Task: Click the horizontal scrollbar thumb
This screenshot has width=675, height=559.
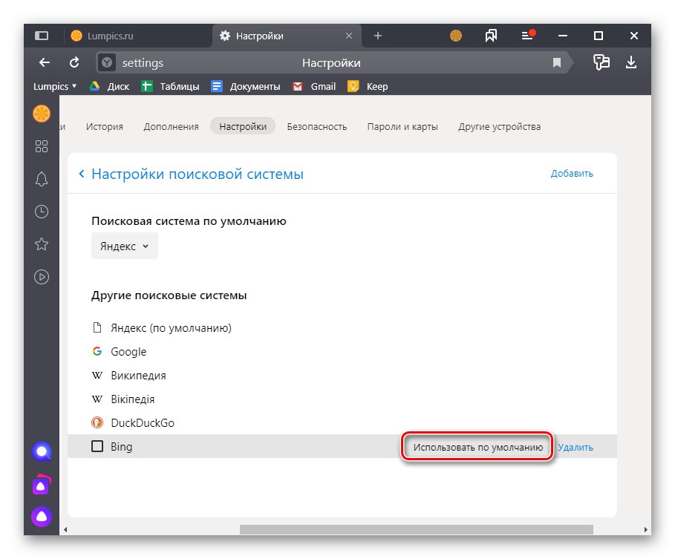Action: tap(416, 529)
